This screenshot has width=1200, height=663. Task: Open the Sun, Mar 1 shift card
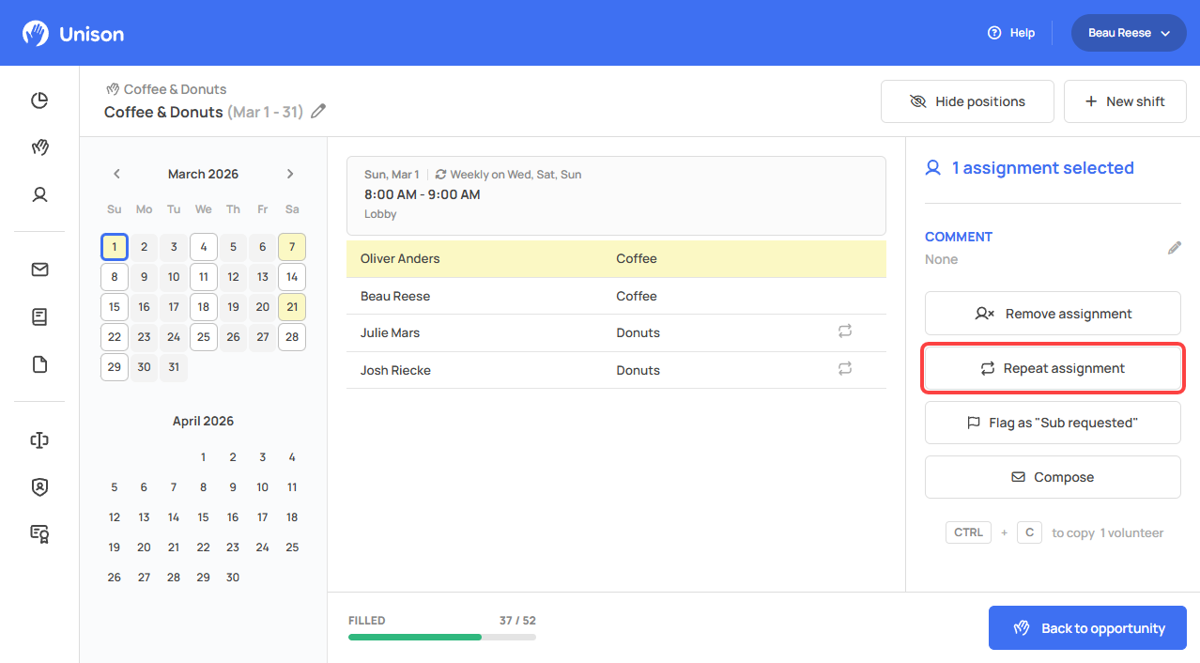click(x=616, y=195)
